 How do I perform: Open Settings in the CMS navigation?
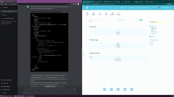(x=119, y=14)
